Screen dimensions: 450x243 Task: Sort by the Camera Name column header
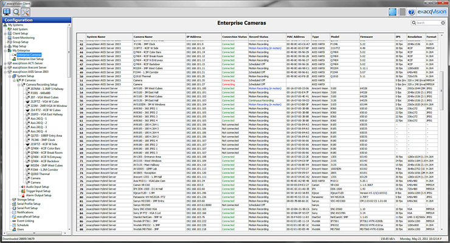pos(143,36)
